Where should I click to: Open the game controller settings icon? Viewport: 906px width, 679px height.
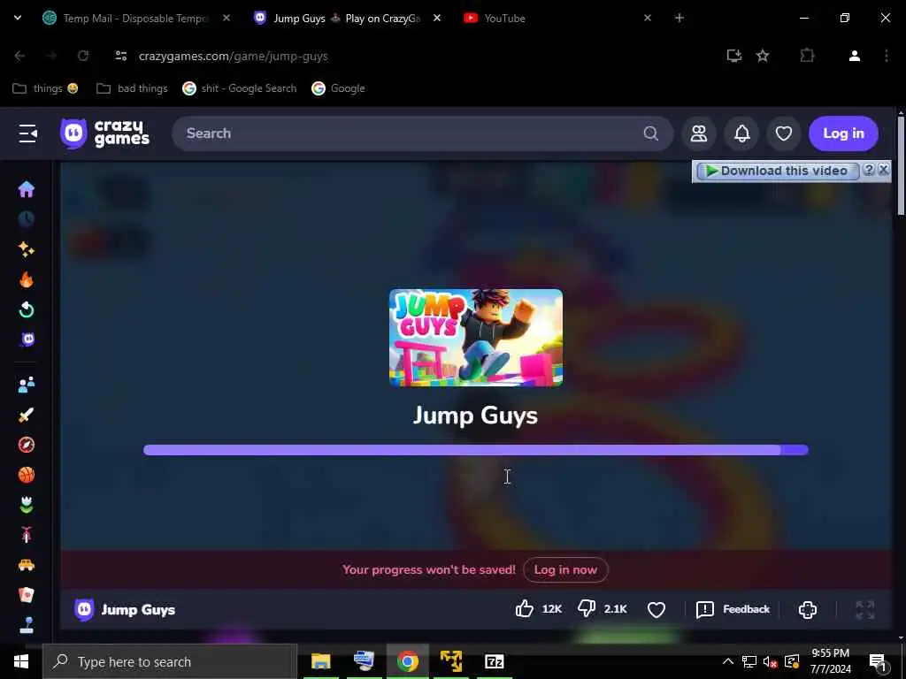point(808,610)
